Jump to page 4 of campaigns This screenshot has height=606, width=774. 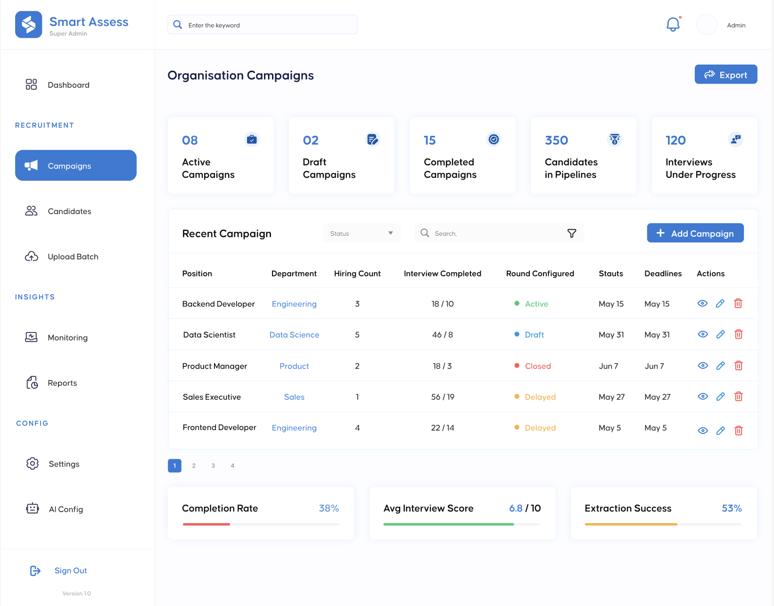[232, 465]
